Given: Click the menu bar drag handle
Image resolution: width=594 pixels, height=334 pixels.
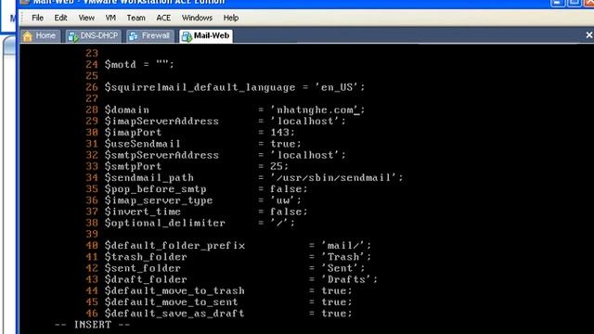Looking at the screenshot, I should pos(22,18).
